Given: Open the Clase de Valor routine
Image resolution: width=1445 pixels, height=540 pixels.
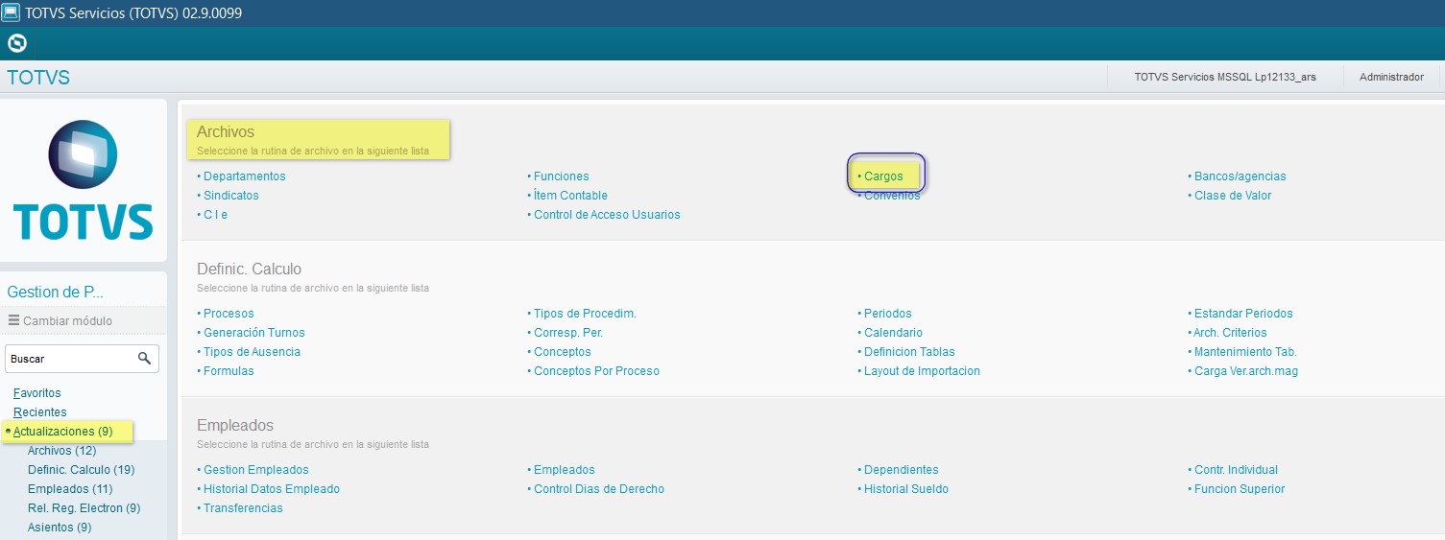Looking at the screenshot, I should point(1233,196).
